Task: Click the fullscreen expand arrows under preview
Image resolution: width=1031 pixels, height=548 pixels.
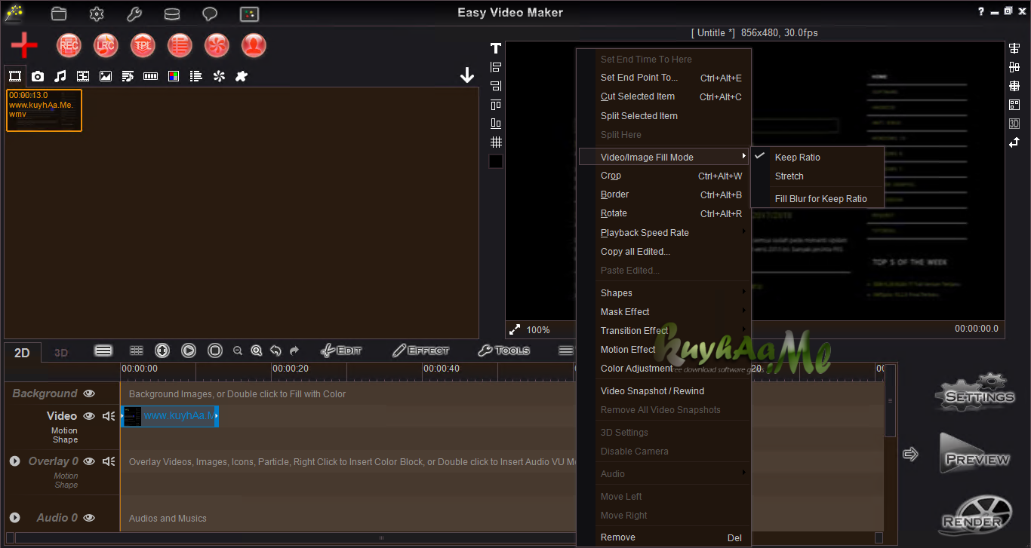Action: tap(515, 329)
